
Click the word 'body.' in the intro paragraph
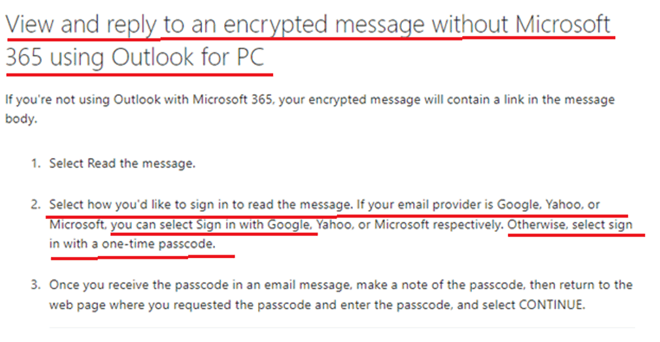[21, 118]
